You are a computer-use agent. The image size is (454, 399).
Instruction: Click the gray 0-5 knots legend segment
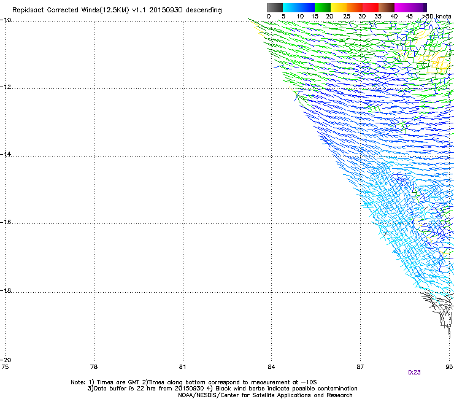[275, 7]
